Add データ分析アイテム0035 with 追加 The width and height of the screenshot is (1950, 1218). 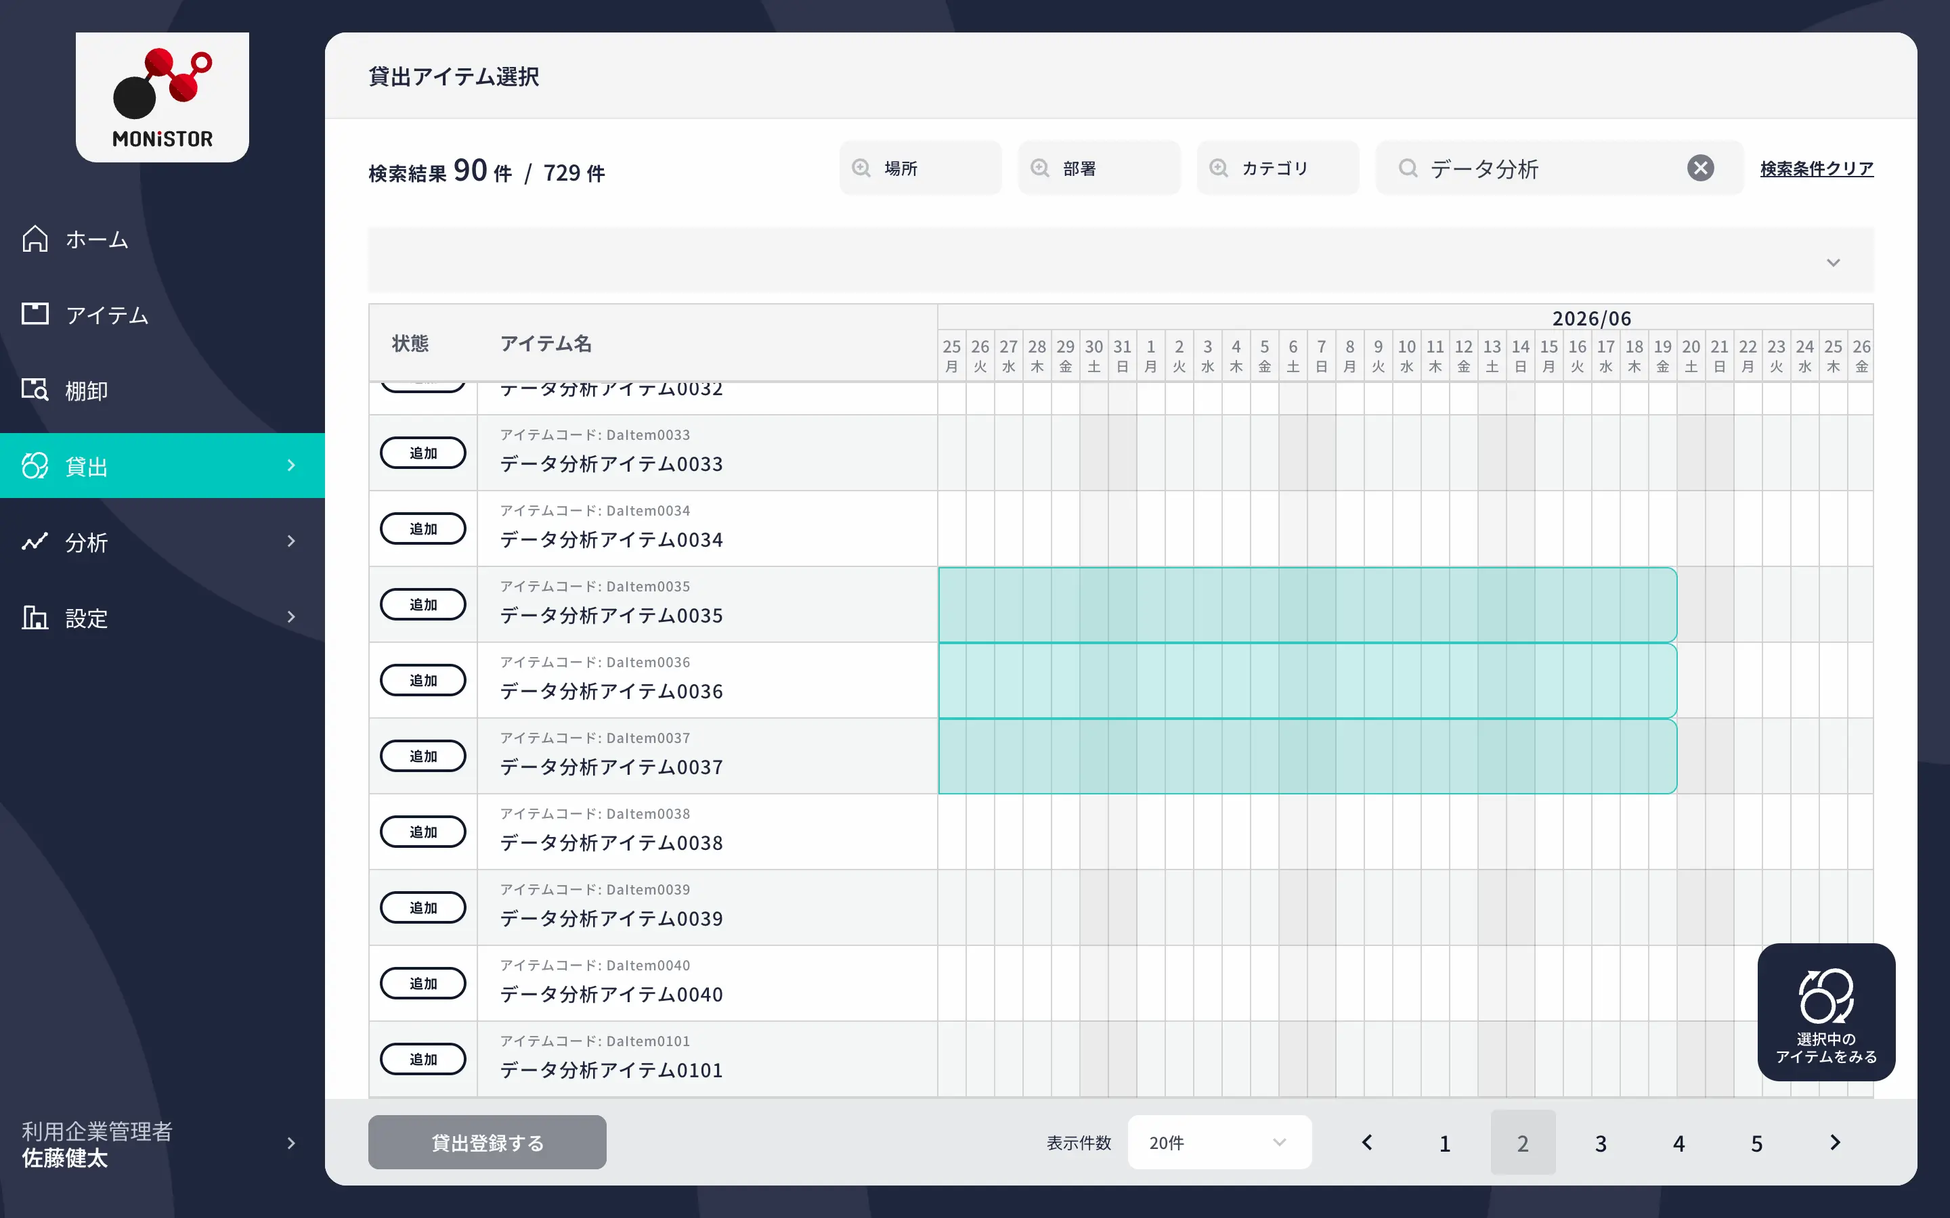click(x=423, y=604)
